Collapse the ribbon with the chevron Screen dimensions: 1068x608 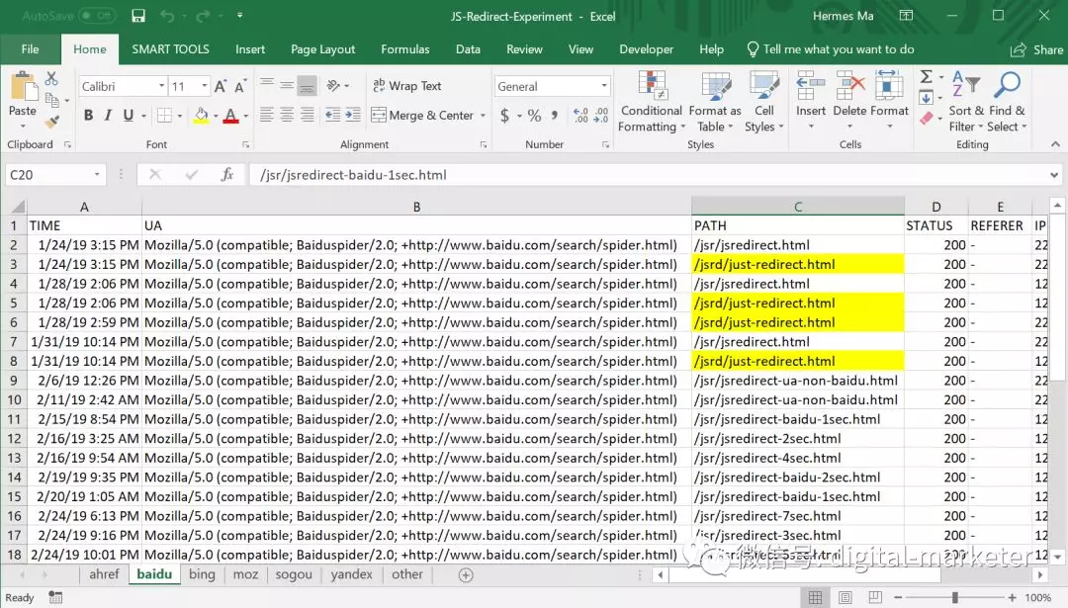[1055, 144]
